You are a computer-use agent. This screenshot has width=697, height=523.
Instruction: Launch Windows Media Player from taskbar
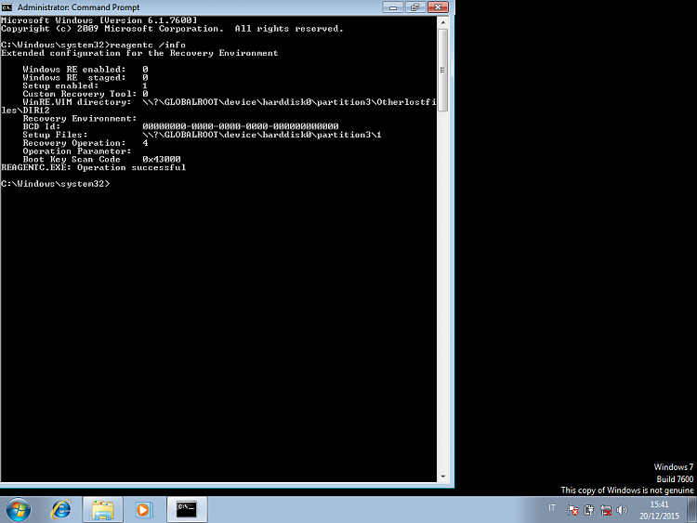click(144, 510)
